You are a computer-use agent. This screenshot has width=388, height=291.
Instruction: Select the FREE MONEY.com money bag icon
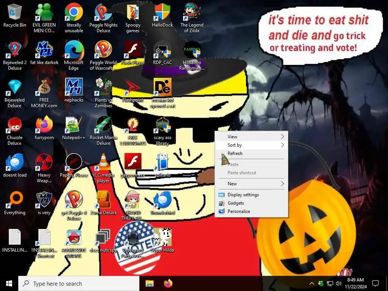click(x=44, y=93)
